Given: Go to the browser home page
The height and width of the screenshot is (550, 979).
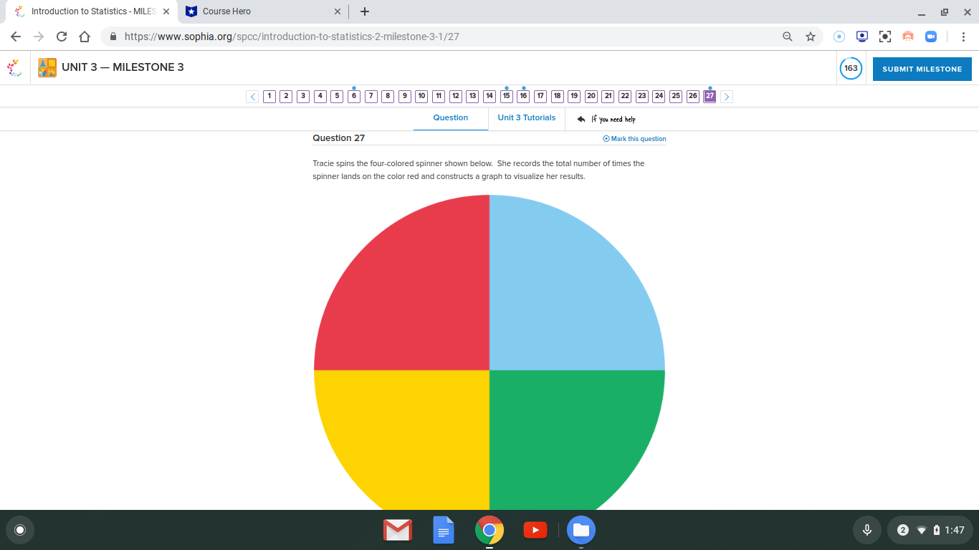Looking at the screenshot, I should (85, 37).
